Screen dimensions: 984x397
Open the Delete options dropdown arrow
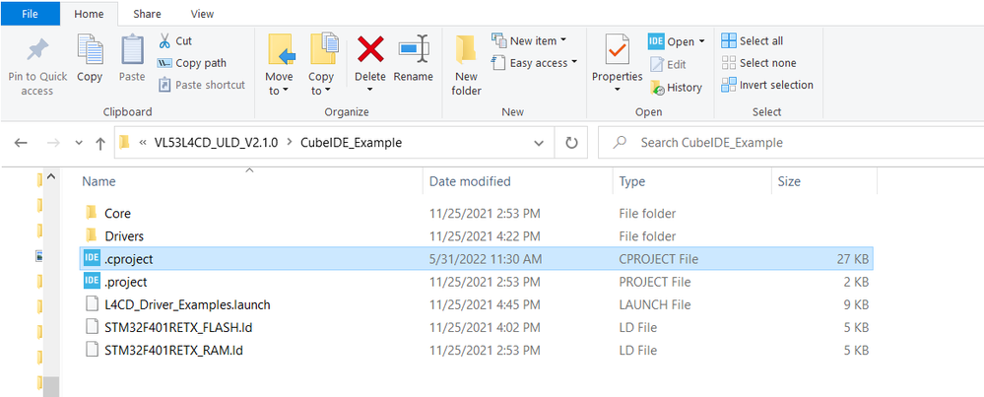(369, 91)
